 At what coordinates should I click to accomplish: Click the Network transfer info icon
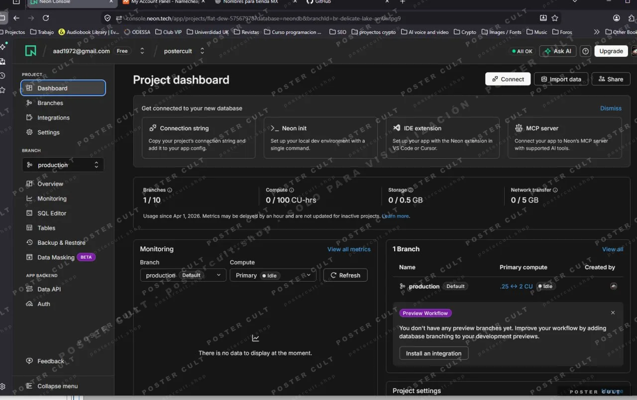[x=555, y=190]
